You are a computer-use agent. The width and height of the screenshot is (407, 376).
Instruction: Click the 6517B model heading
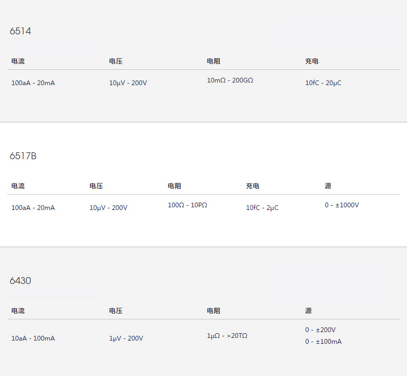23,156
